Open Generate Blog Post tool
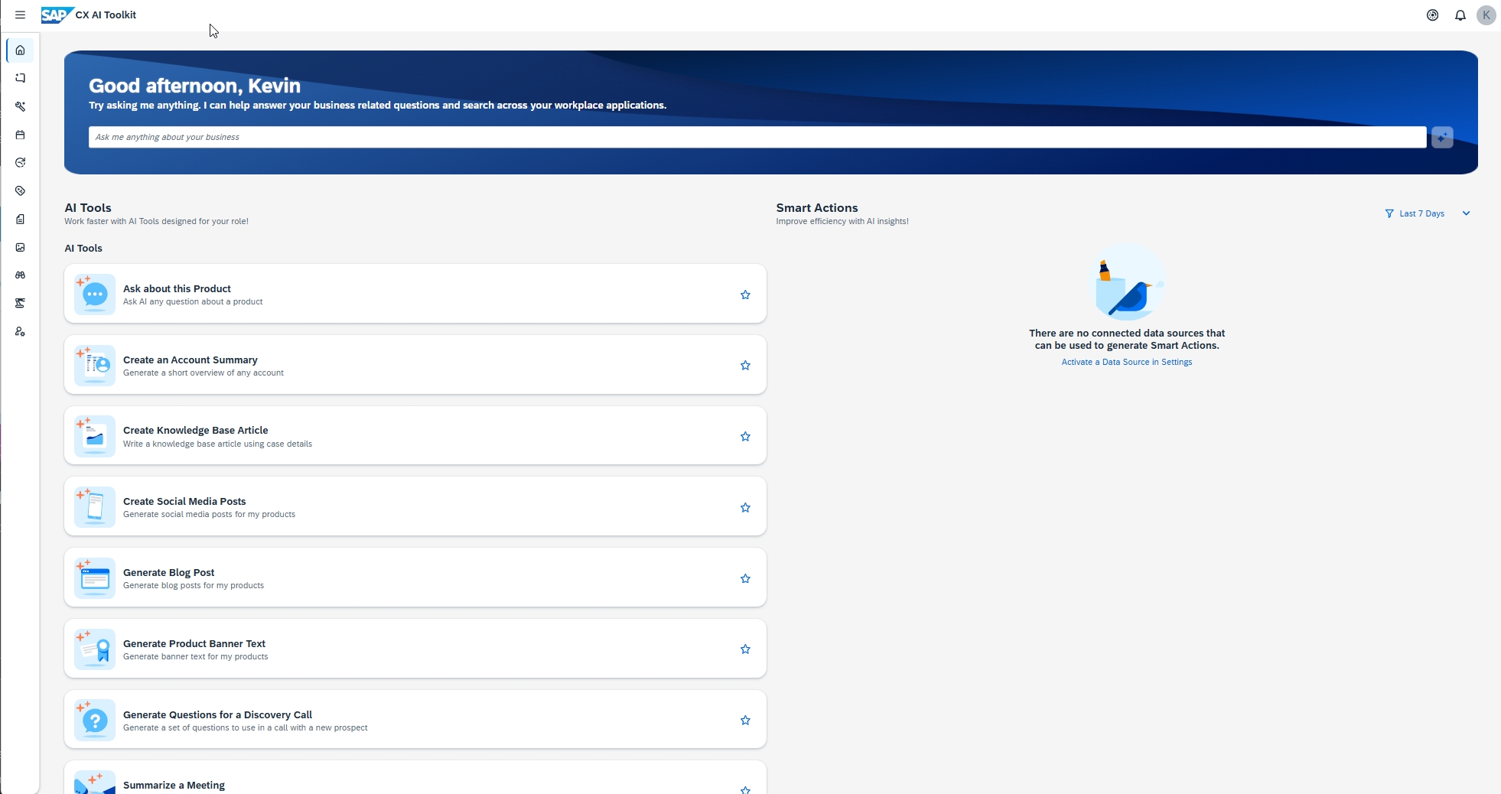The image size is (1501, 794). pos(415,578)
